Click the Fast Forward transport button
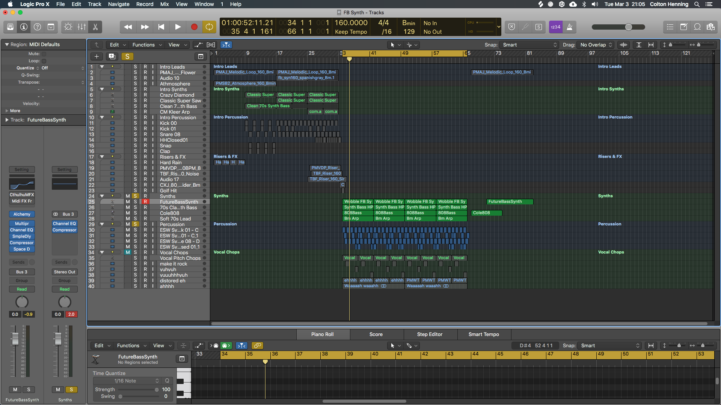The image size is (721, 405). [x=145, y=27]
